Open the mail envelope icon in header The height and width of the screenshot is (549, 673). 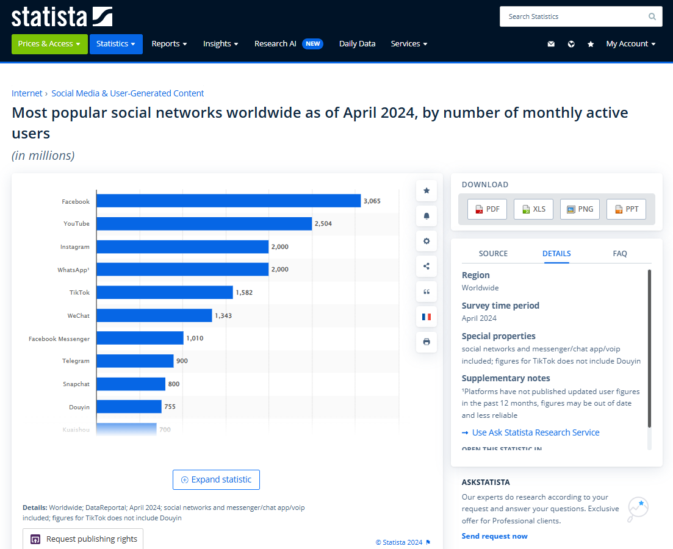pos(551,44)
